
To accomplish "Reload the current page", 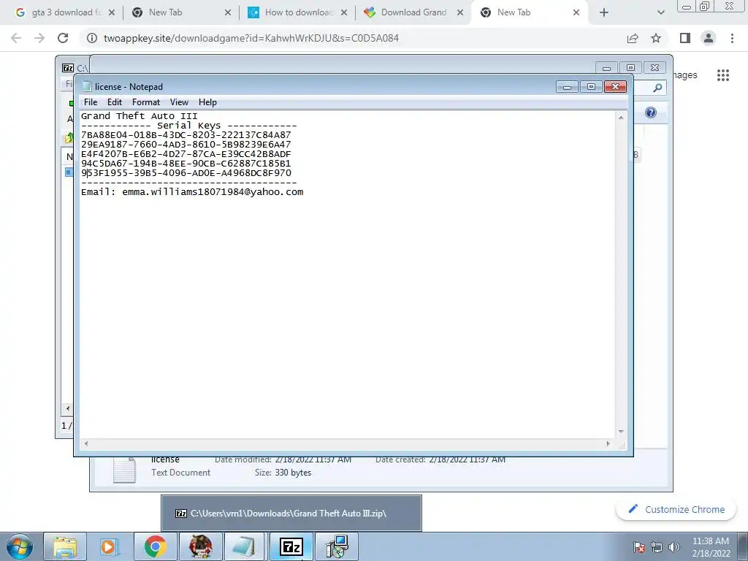I will 63,38.
